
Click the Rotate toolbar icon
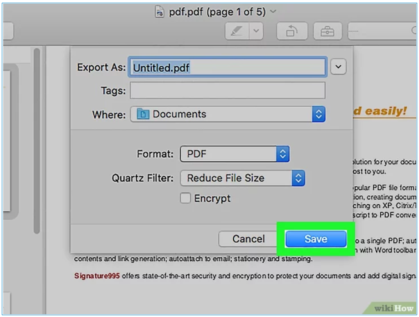click(292, 31)
